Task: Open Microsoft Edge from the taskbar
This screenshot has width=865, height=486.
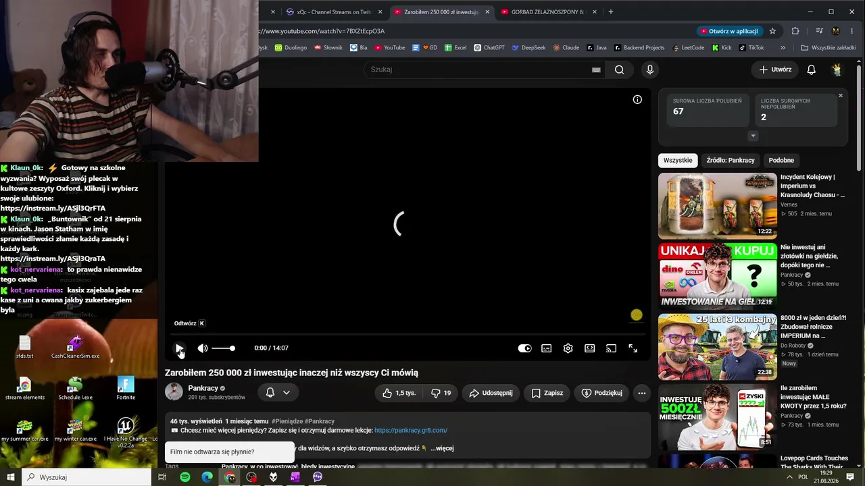Action: [x=207, y=477]
